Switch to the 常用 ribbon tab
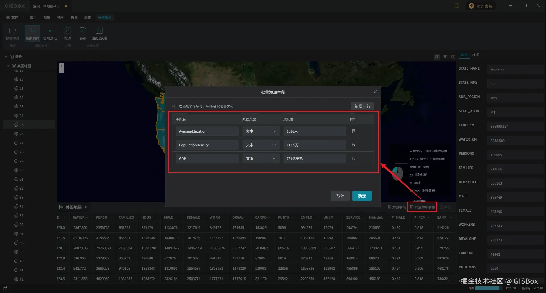546x293 pixels. tap(33, 17)
